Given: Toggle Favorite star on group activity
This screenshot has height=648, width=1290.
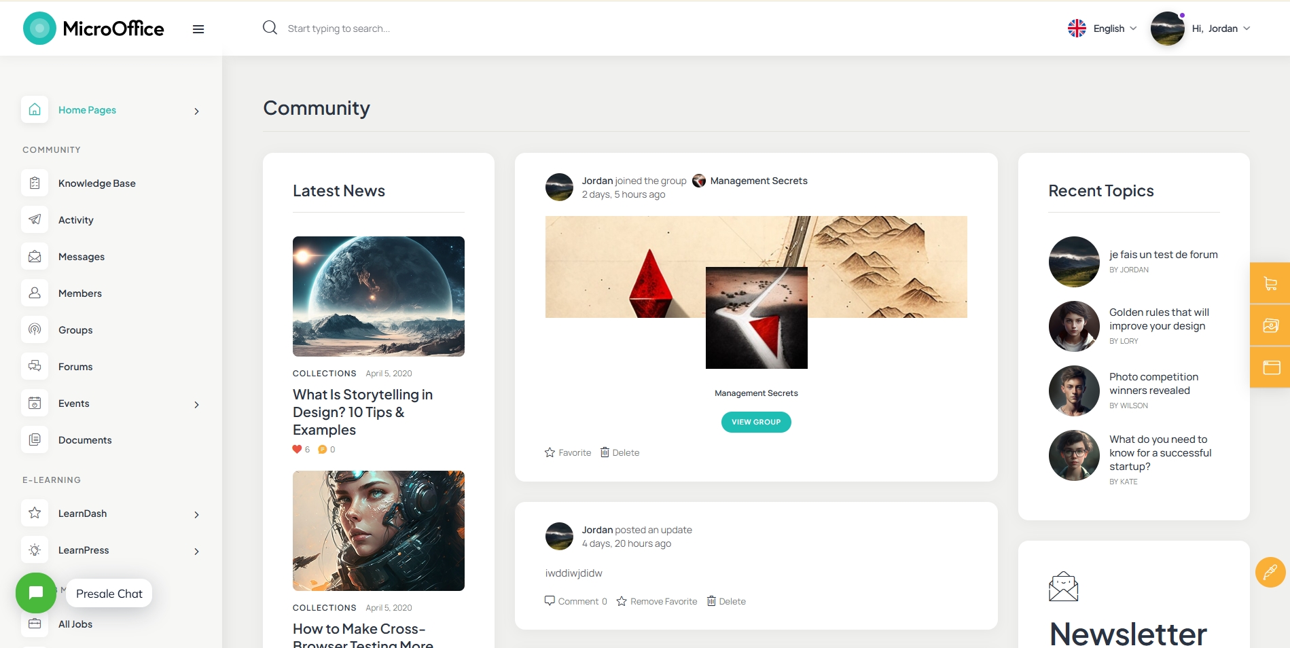Looking at the screenshot, I should [568, 452].
